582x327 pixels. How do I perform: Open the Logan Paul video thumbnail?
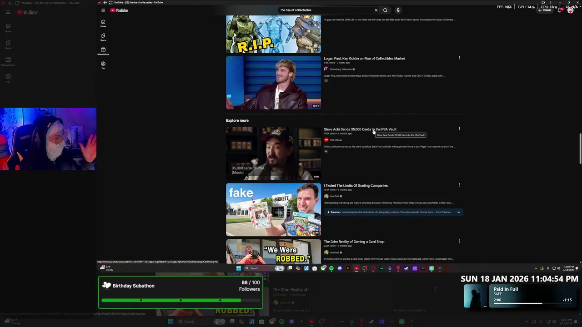point(273,83)
